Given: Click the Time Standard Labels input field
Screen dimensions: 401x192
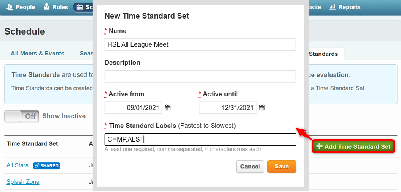Looking at the screenshot, I should (x=200, y=140).
